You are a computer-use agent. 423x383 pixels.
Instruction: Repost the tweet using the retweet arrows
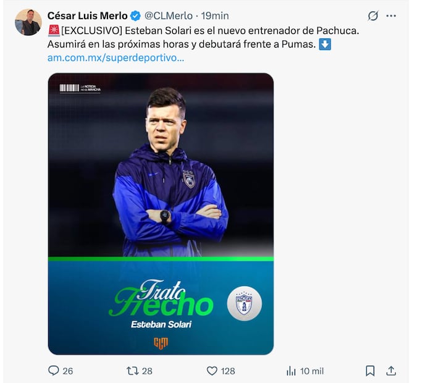(x=132, y=371)
